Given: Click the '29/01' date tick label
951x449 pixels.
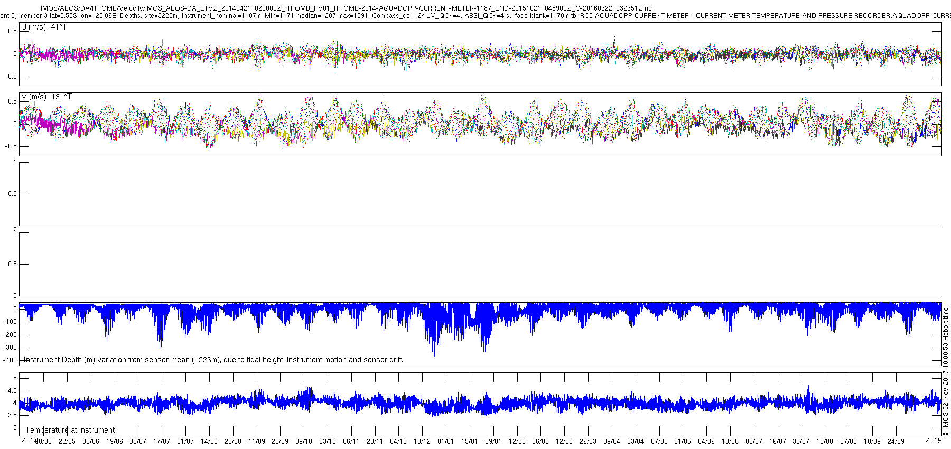Looking at the screenshot, I should pos(493,442).
